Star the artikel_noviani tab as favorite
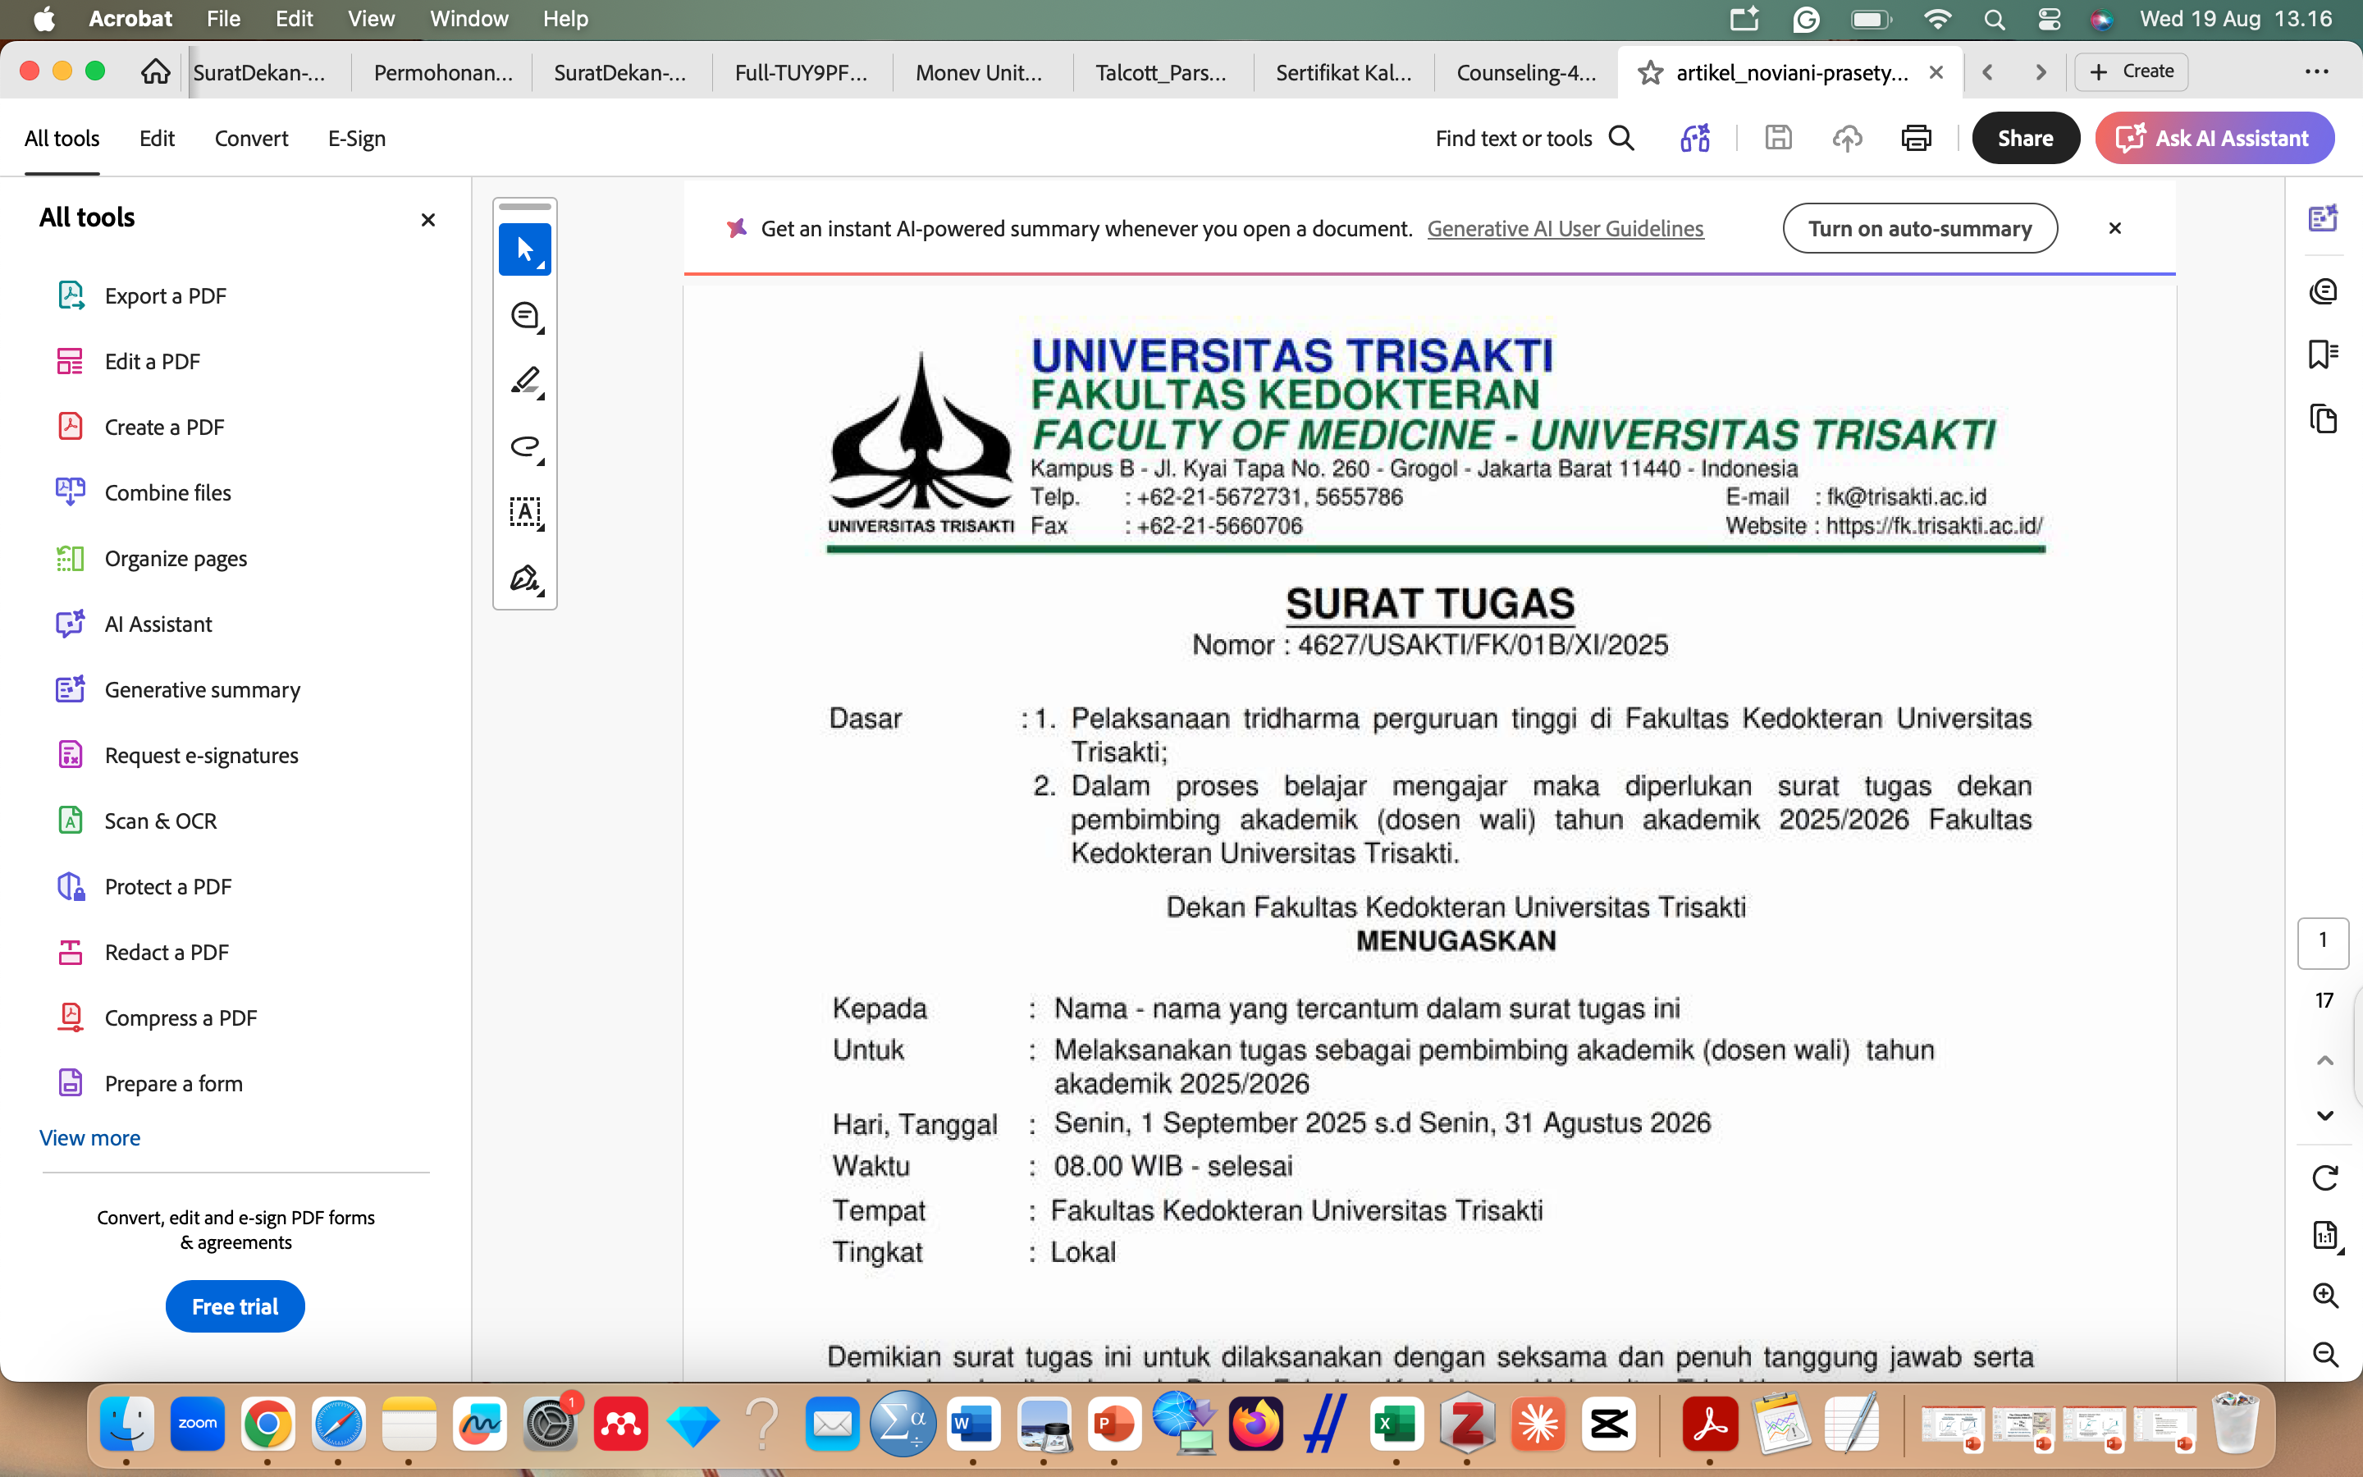Screen dimensions: 2363x1477 (x=1650, y=72)
